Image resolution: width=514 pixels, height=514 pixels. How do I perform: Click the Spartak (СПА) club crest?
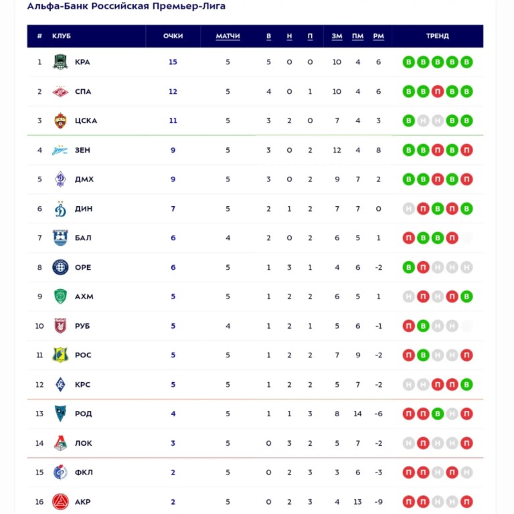(x=60, y=92)
